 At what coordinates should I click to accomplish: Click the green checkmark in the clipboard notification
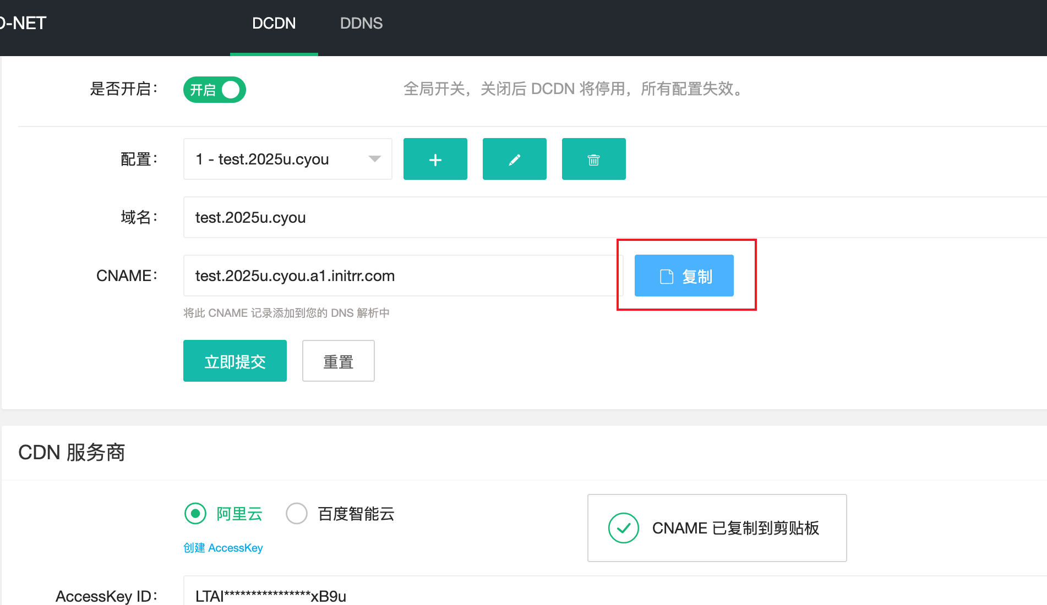[x=623, y=527]
